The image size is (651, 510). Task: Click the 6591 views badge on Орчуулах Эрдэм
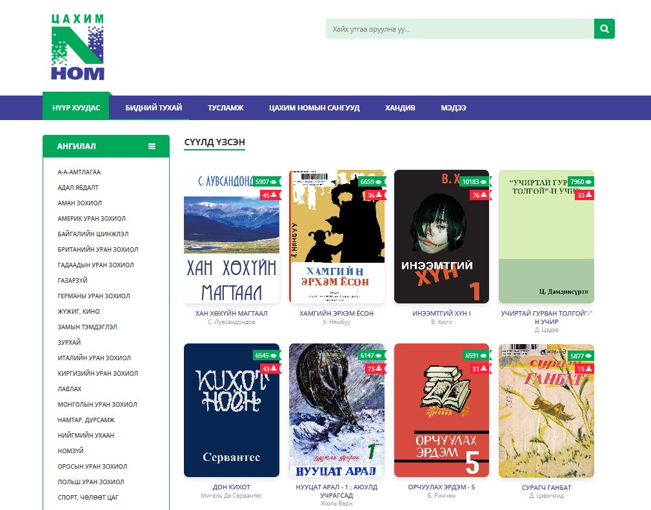(x=476, y=355)
